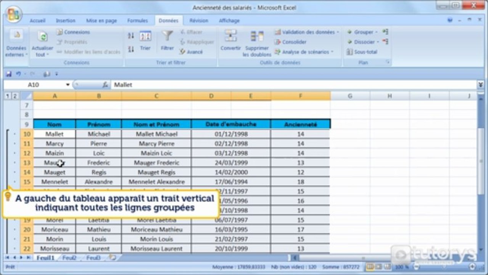Switch to Insertion tab
Viewport: 488px width, 275px height.
click(66, 21)
